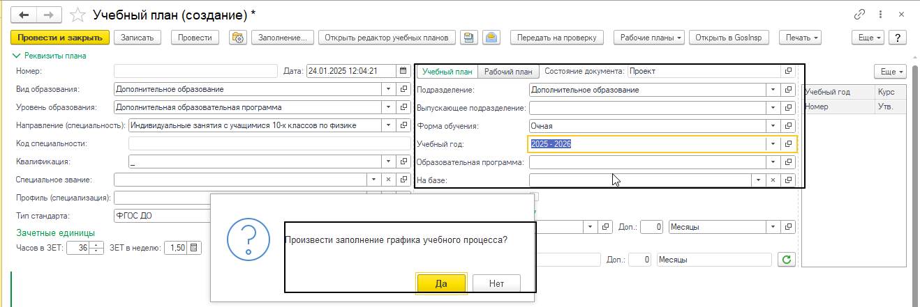This screenshot has height=307, width=920.
Task: Click the green refresh icon near Месяцы
Action: [x=787, y=260]
